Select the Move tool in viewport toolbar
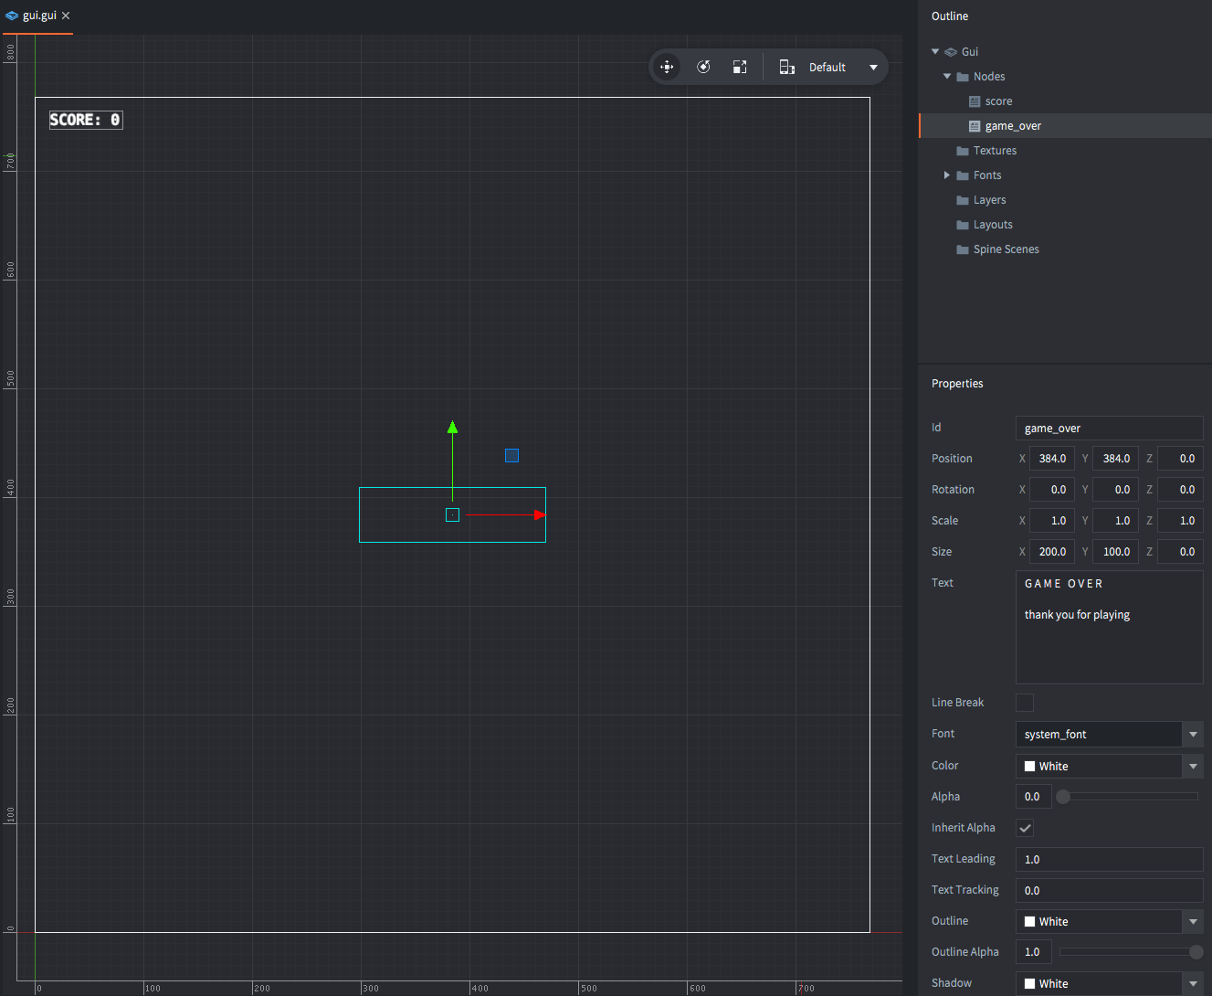Image resolution: width=1212 pixels, height=996 pixels. click(x=667, y=67)
